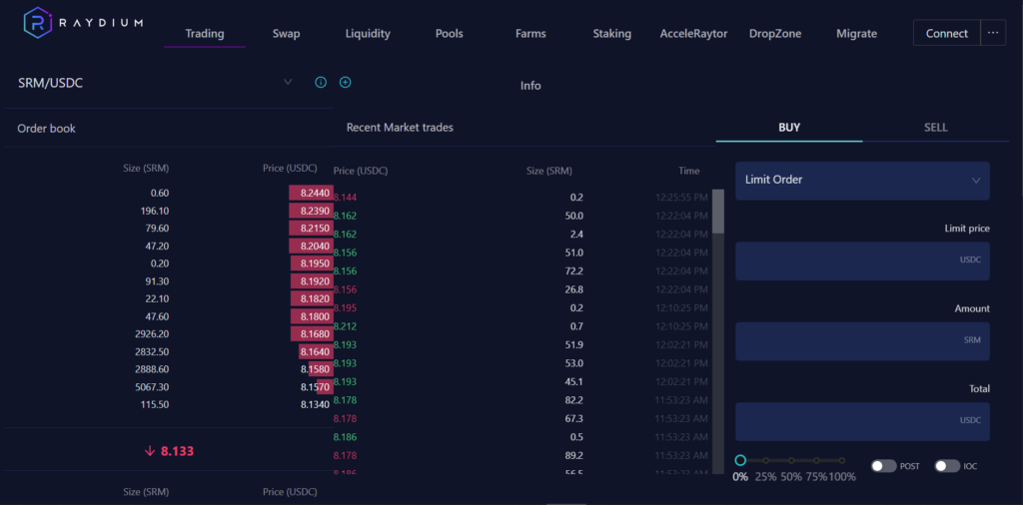Select the 8.1340 ask price
This screenshot has height=505, width=1023.
click(x=315, y=404)
